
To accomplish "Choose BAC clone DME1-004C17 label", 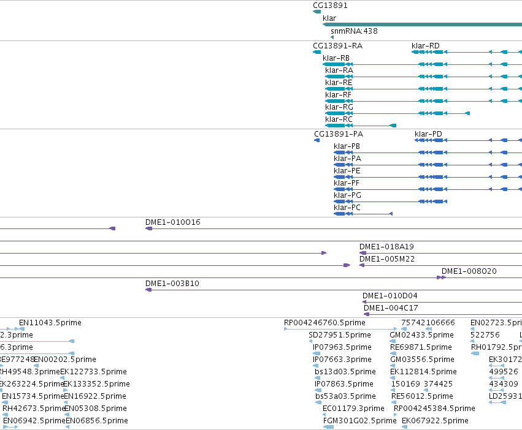I will pos(391,309).
